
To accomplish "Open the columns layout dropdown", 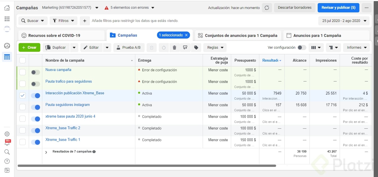I will point(316,48).
